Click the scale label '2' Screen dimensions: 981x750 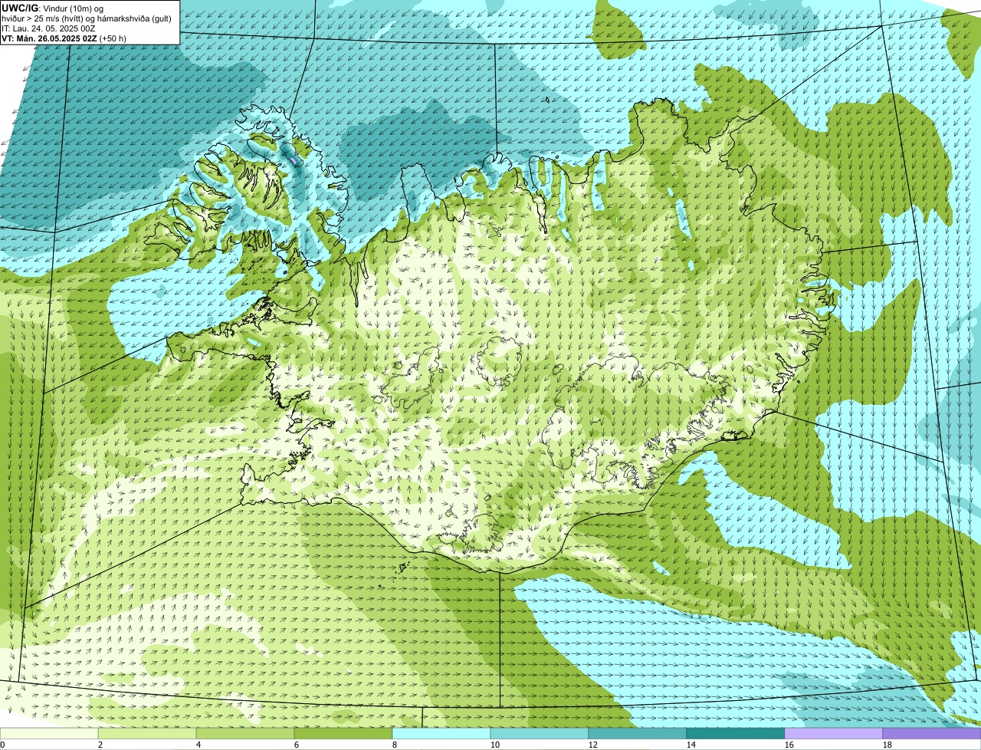pos(100,745)
